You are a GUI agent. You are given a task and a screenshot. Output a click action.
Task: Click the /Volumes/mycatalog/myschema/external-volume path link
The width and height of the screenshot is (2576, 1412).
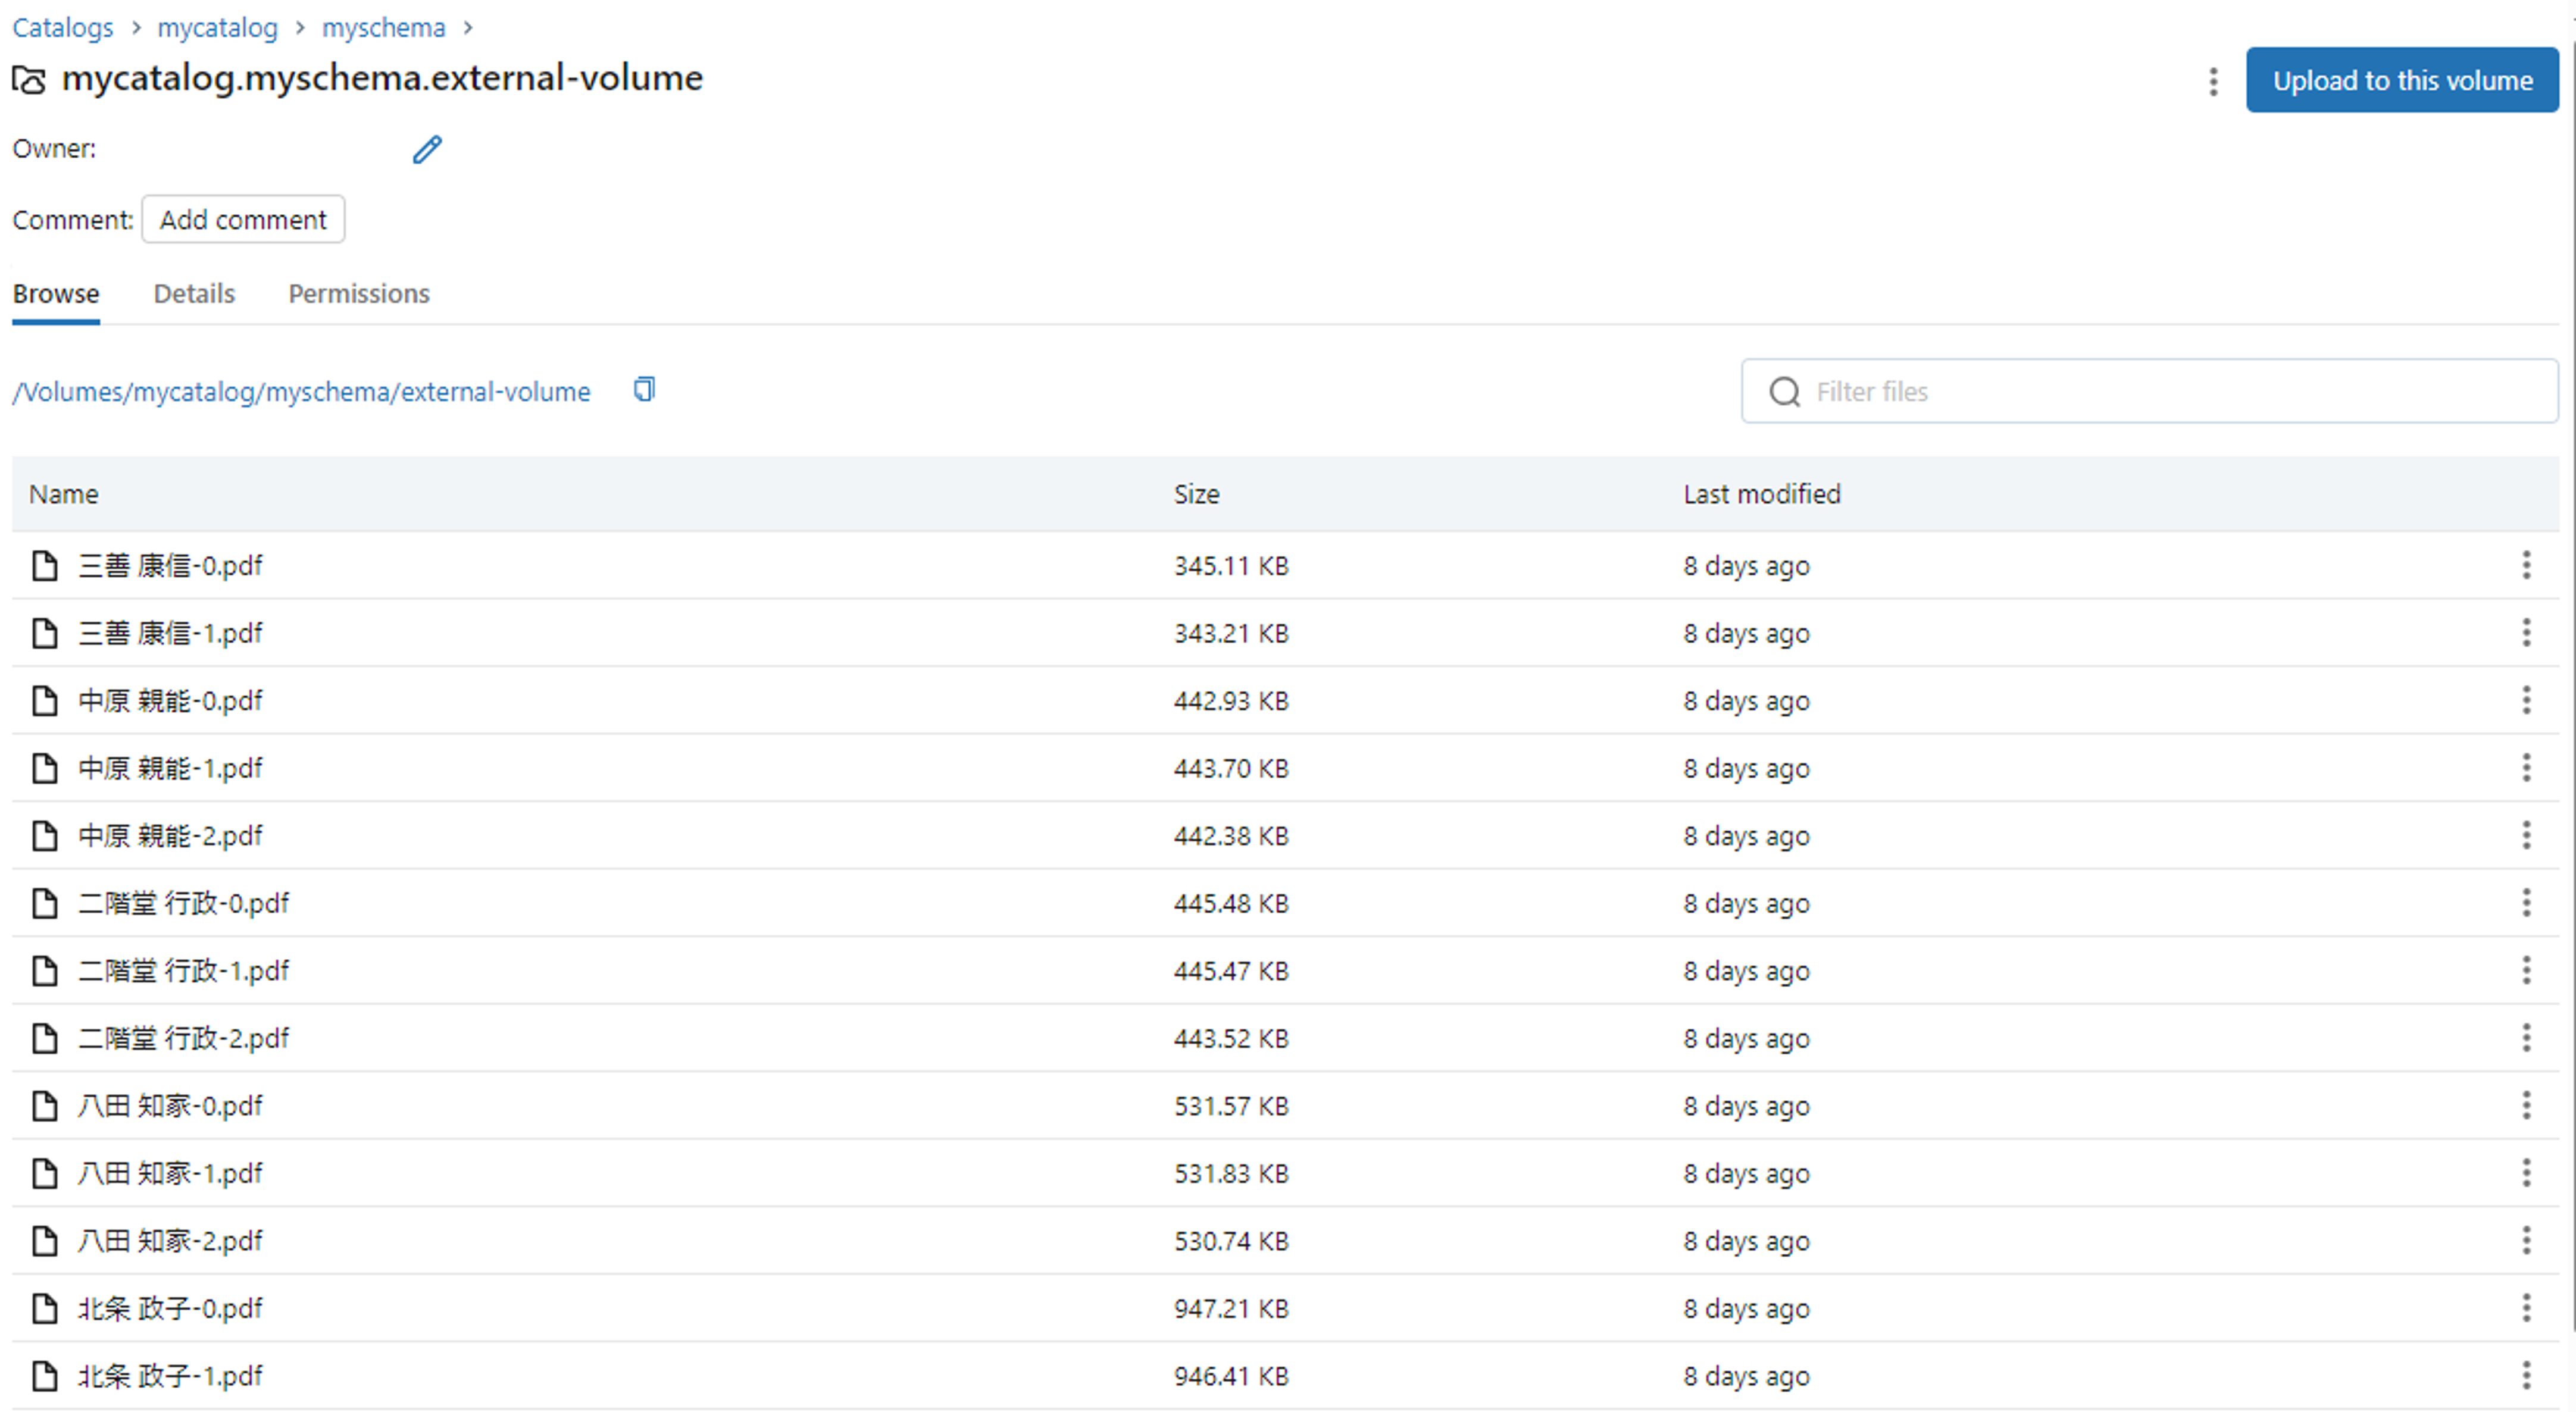click(301, 391)
